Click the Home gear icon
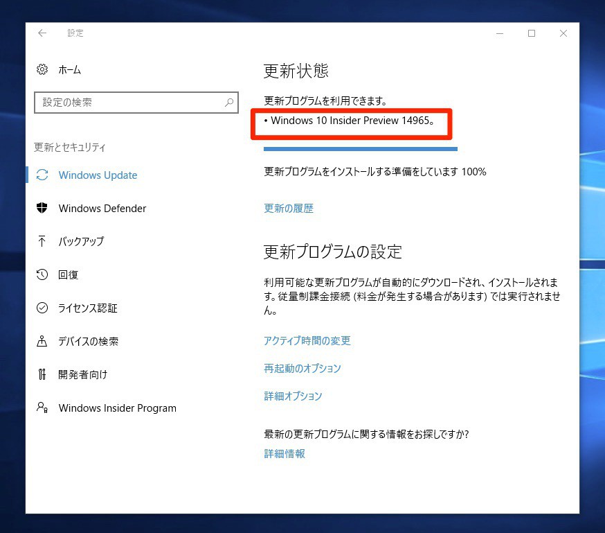Screen dimensions: 605x533 (42, 69)
